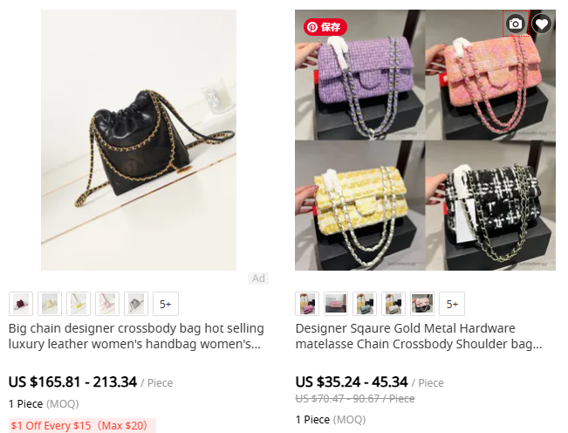Select the purple flap bag thumbnail
The height and width of the screenshot is (433, 568).
(307, 304)
